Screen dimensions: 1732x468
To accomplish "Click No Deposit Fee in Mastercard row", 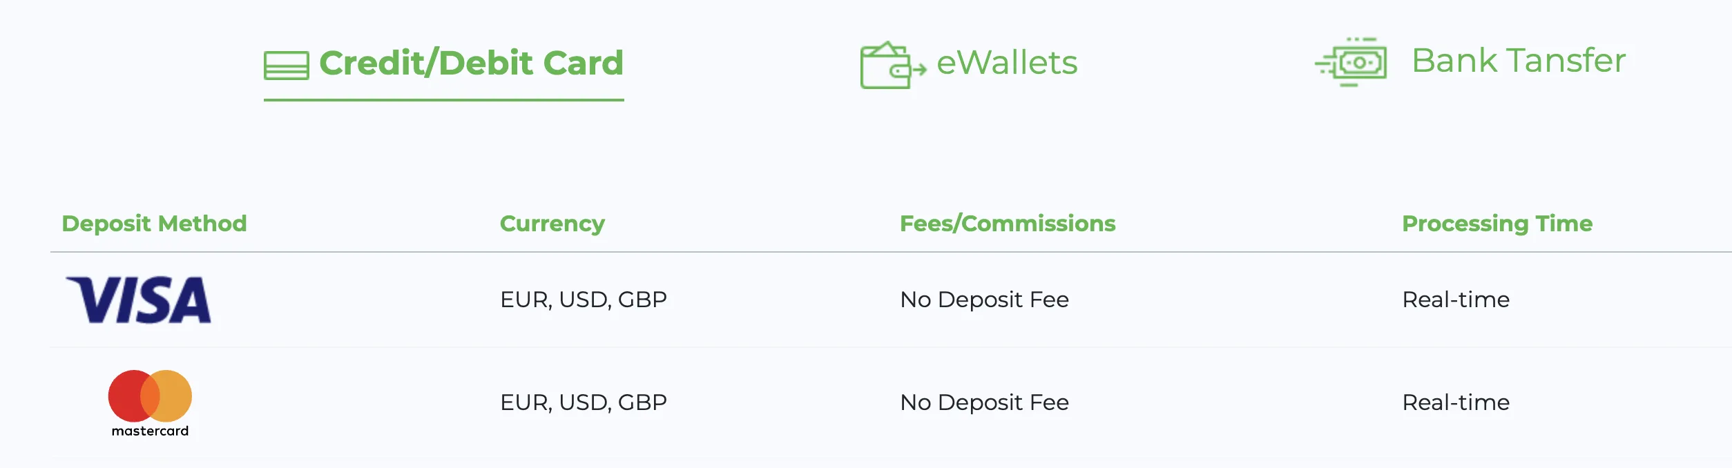I will point(984,402).
